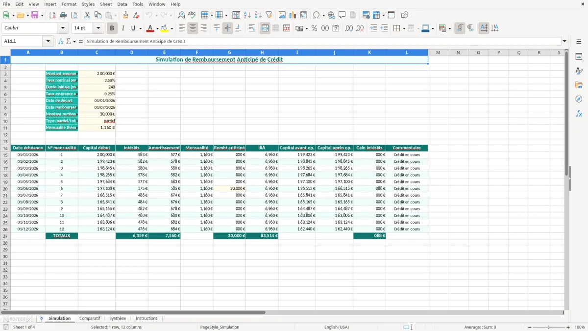Insert special character Omega icon
Image resolution: width=588 pixels, height=331 pixels.
point(316,15)
